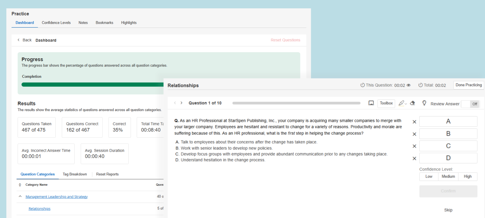Screen dimensions: 485x218
Task: Collapse Management Leadership and Strategy category
Action: click(x=20, y=197)
